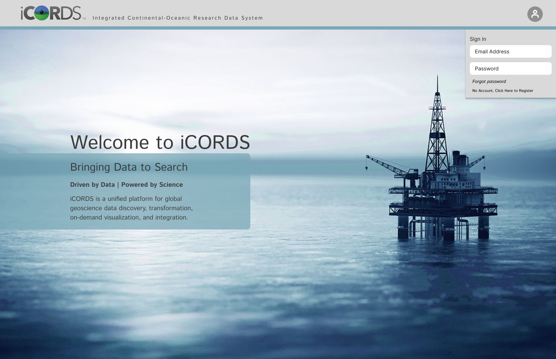Open the registration link for new accounts

[x=502, y=91]
